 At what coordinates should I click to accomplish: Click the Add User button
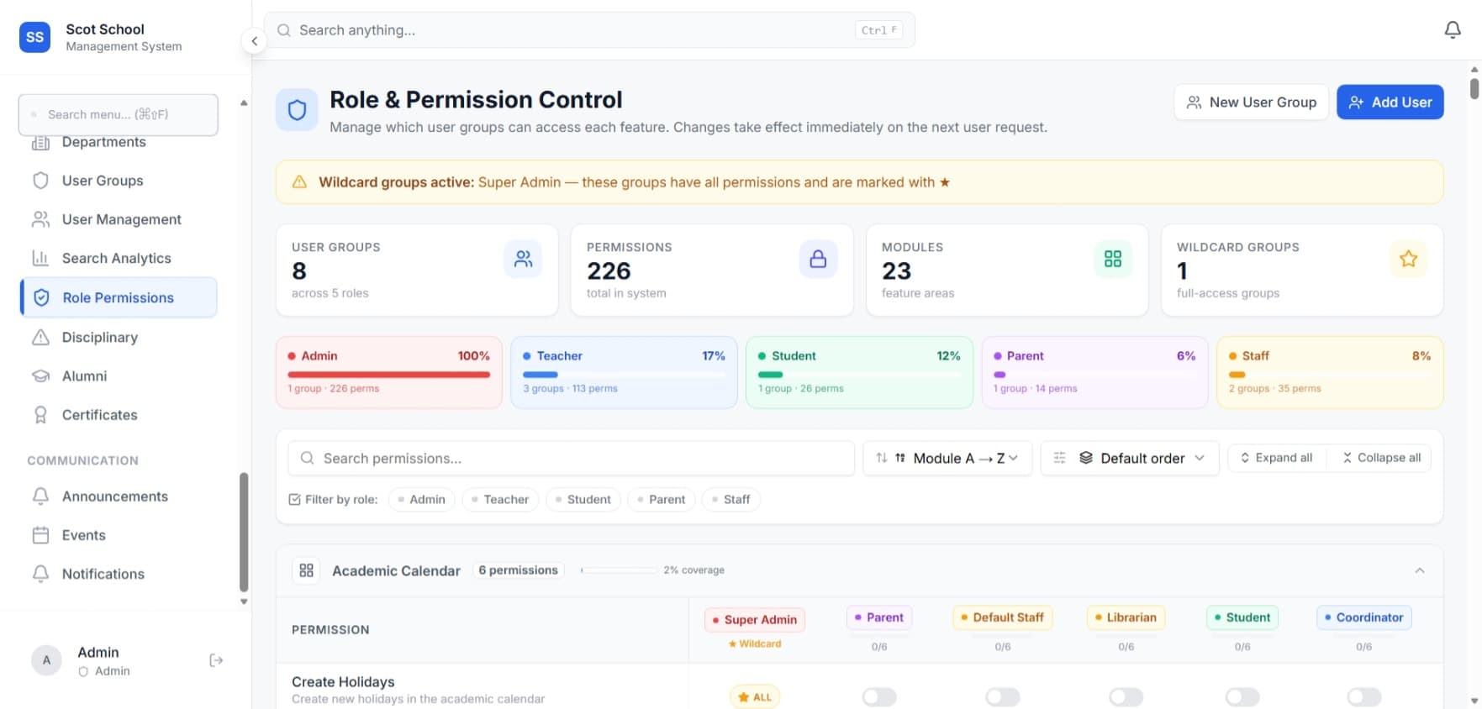click(x=1390, y=102)
